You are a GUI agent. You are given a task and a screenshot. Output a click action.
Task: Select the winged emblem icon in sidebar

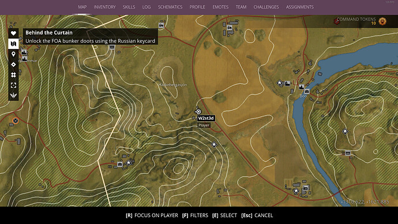[13, 95]
